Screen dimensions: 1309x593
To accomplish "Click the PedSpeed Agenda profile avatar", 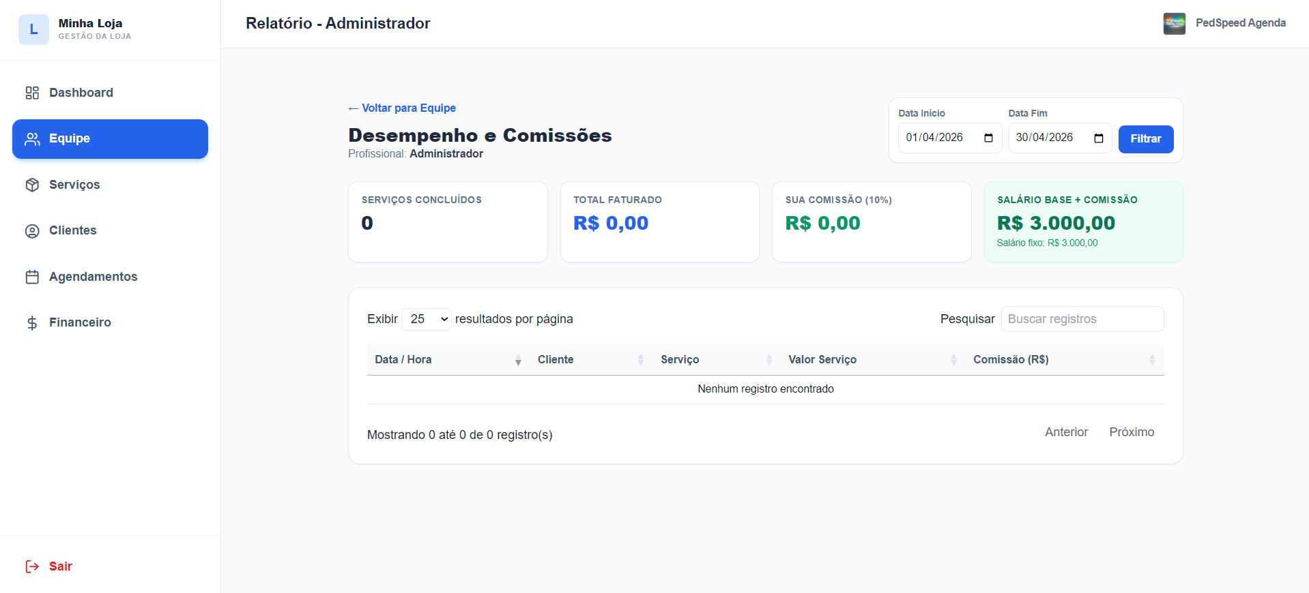I will [1174, 23].
